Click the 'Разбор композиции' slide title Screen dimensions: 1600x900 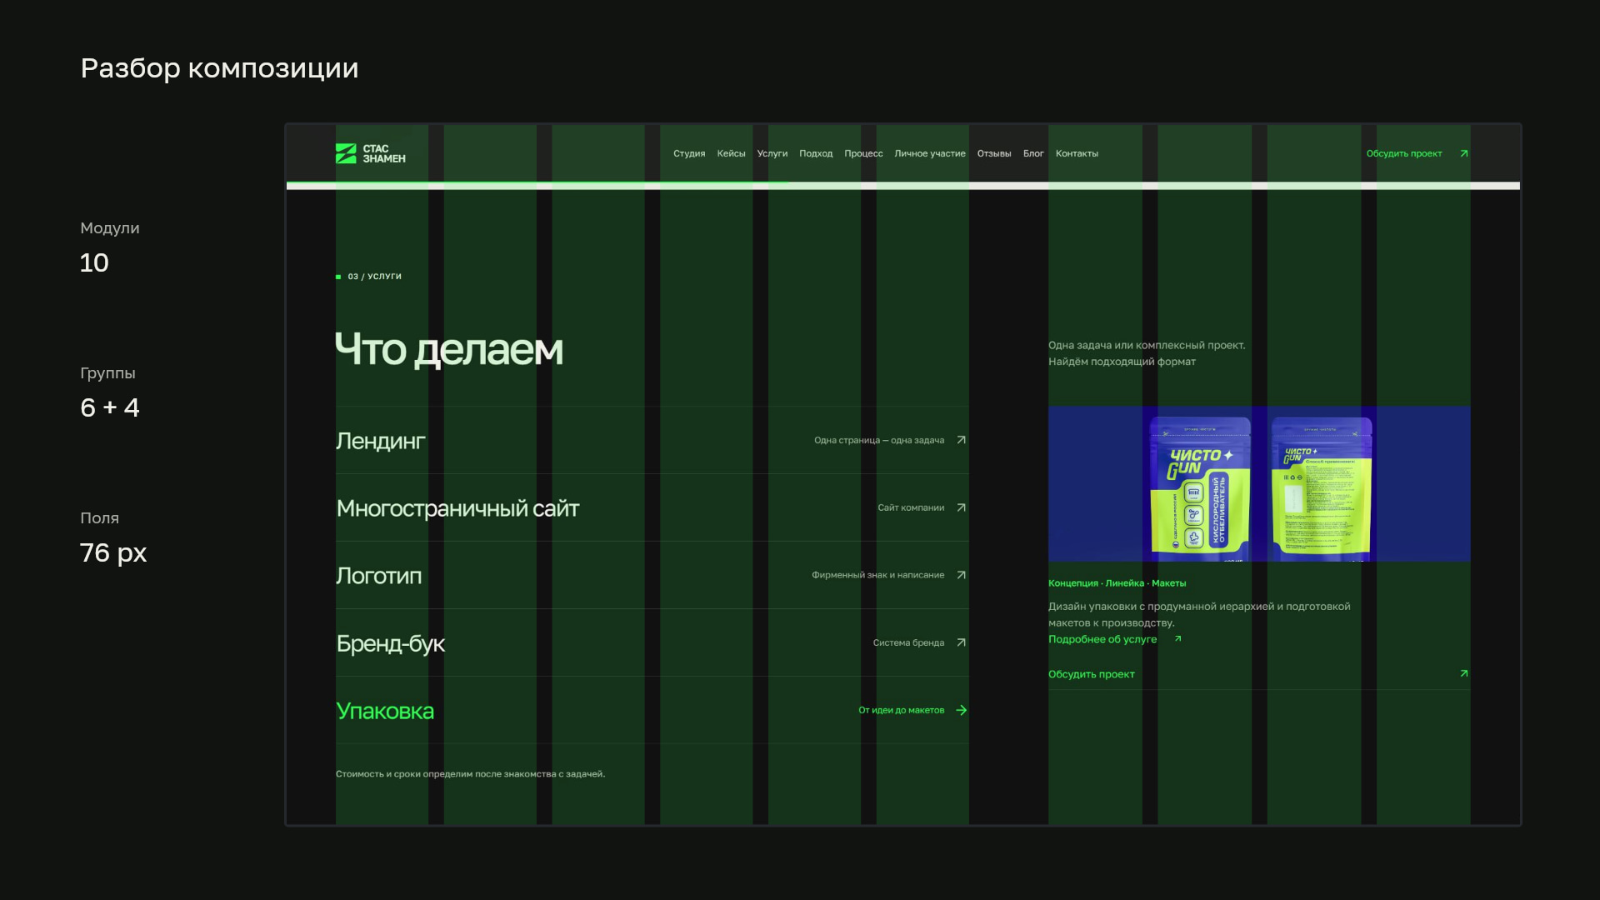[x=219, y=68]
